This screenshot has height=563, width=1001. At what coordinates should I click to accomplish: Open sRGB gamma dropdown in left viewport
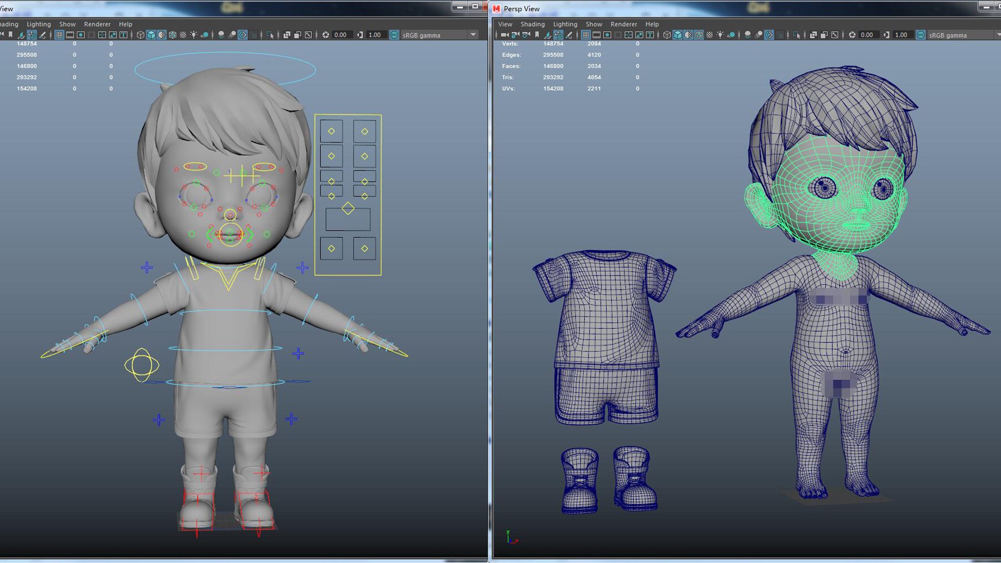tap(440, 35)
